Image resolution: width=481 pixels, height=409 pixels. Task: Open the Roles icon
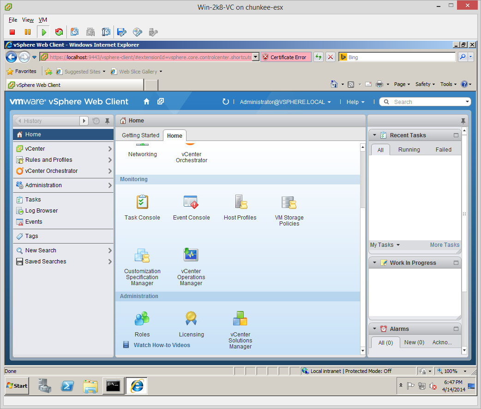[x=142, y=318]
